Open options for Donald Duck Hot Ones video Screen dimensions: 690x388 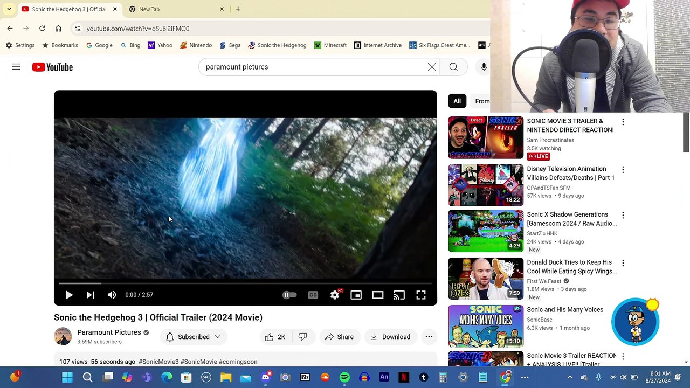point(623,263)
